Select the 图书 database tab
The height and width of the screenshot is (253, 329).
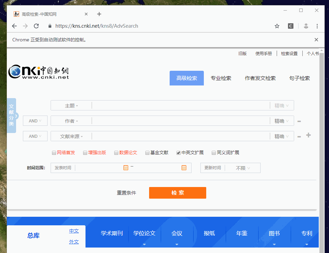[274, 233]
